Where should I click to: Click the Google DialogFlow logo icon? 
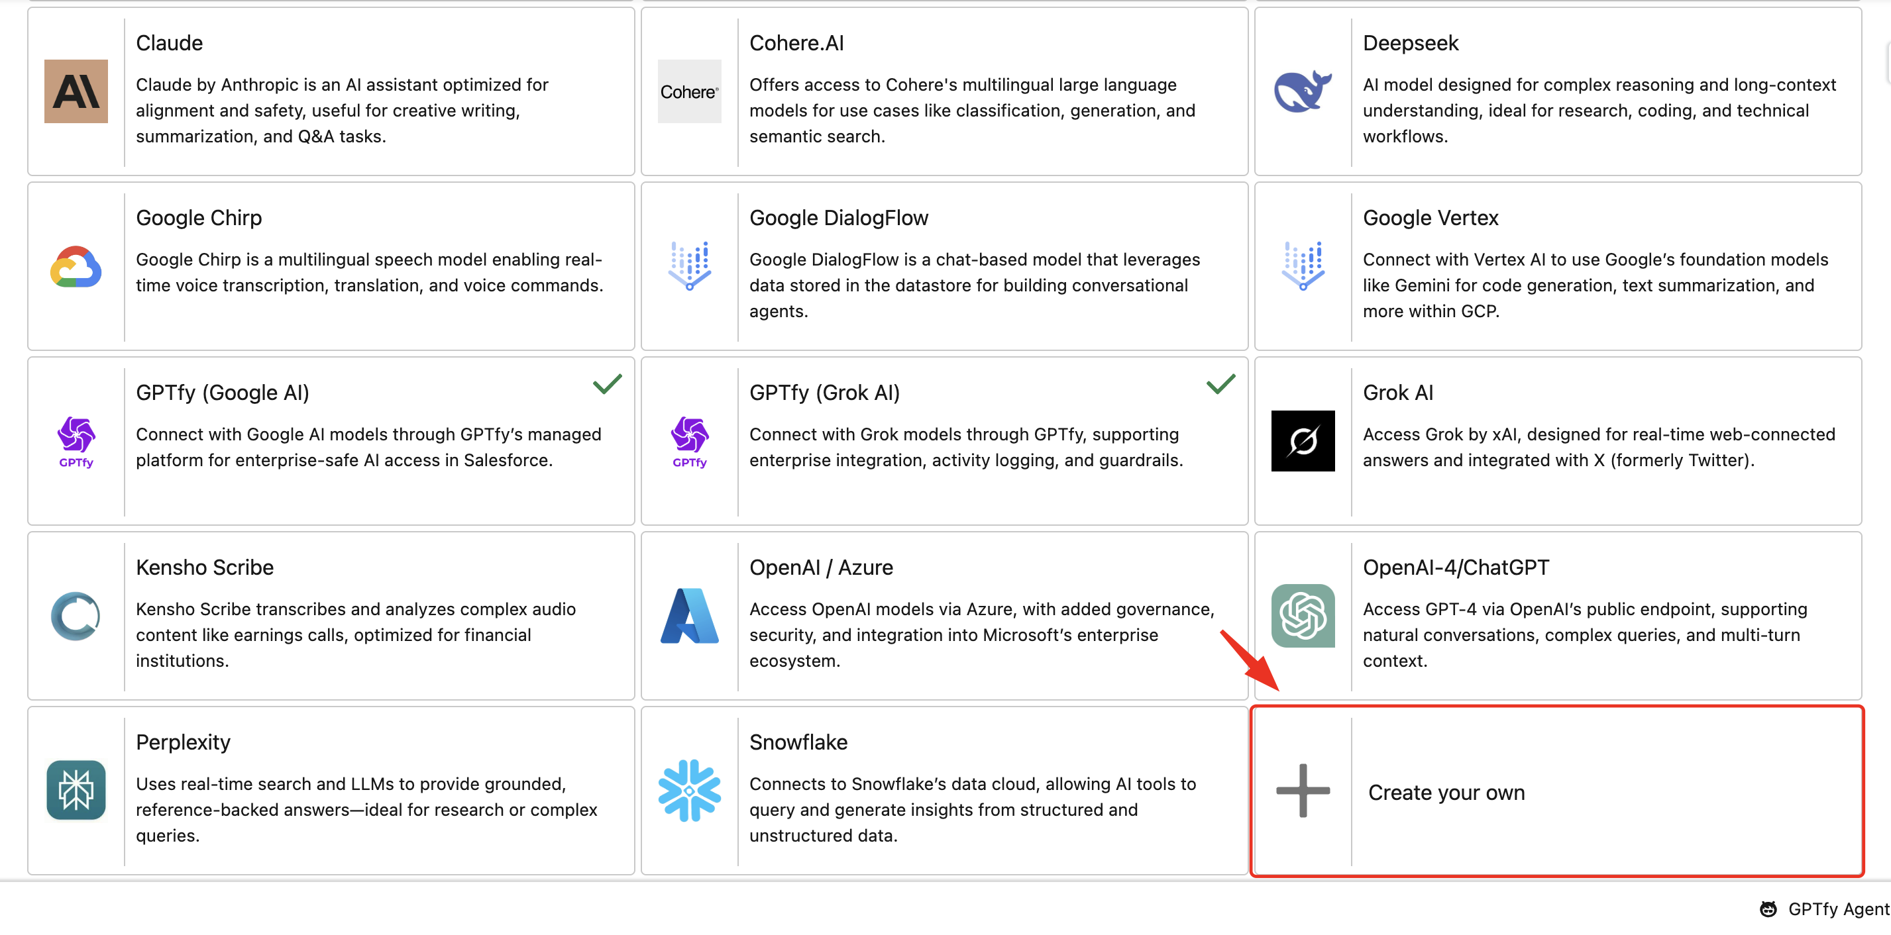(x=688, y=266)
